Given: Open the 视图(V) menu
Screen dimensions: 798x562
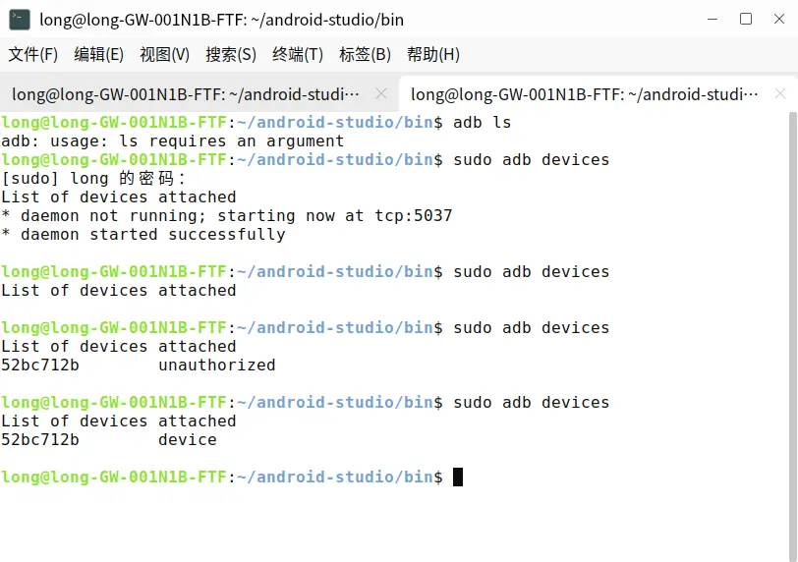Looking at the screenshot, I should pos(165,54).
